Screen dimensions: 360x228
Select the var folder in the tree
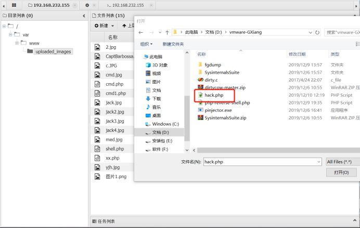[25, 35]
